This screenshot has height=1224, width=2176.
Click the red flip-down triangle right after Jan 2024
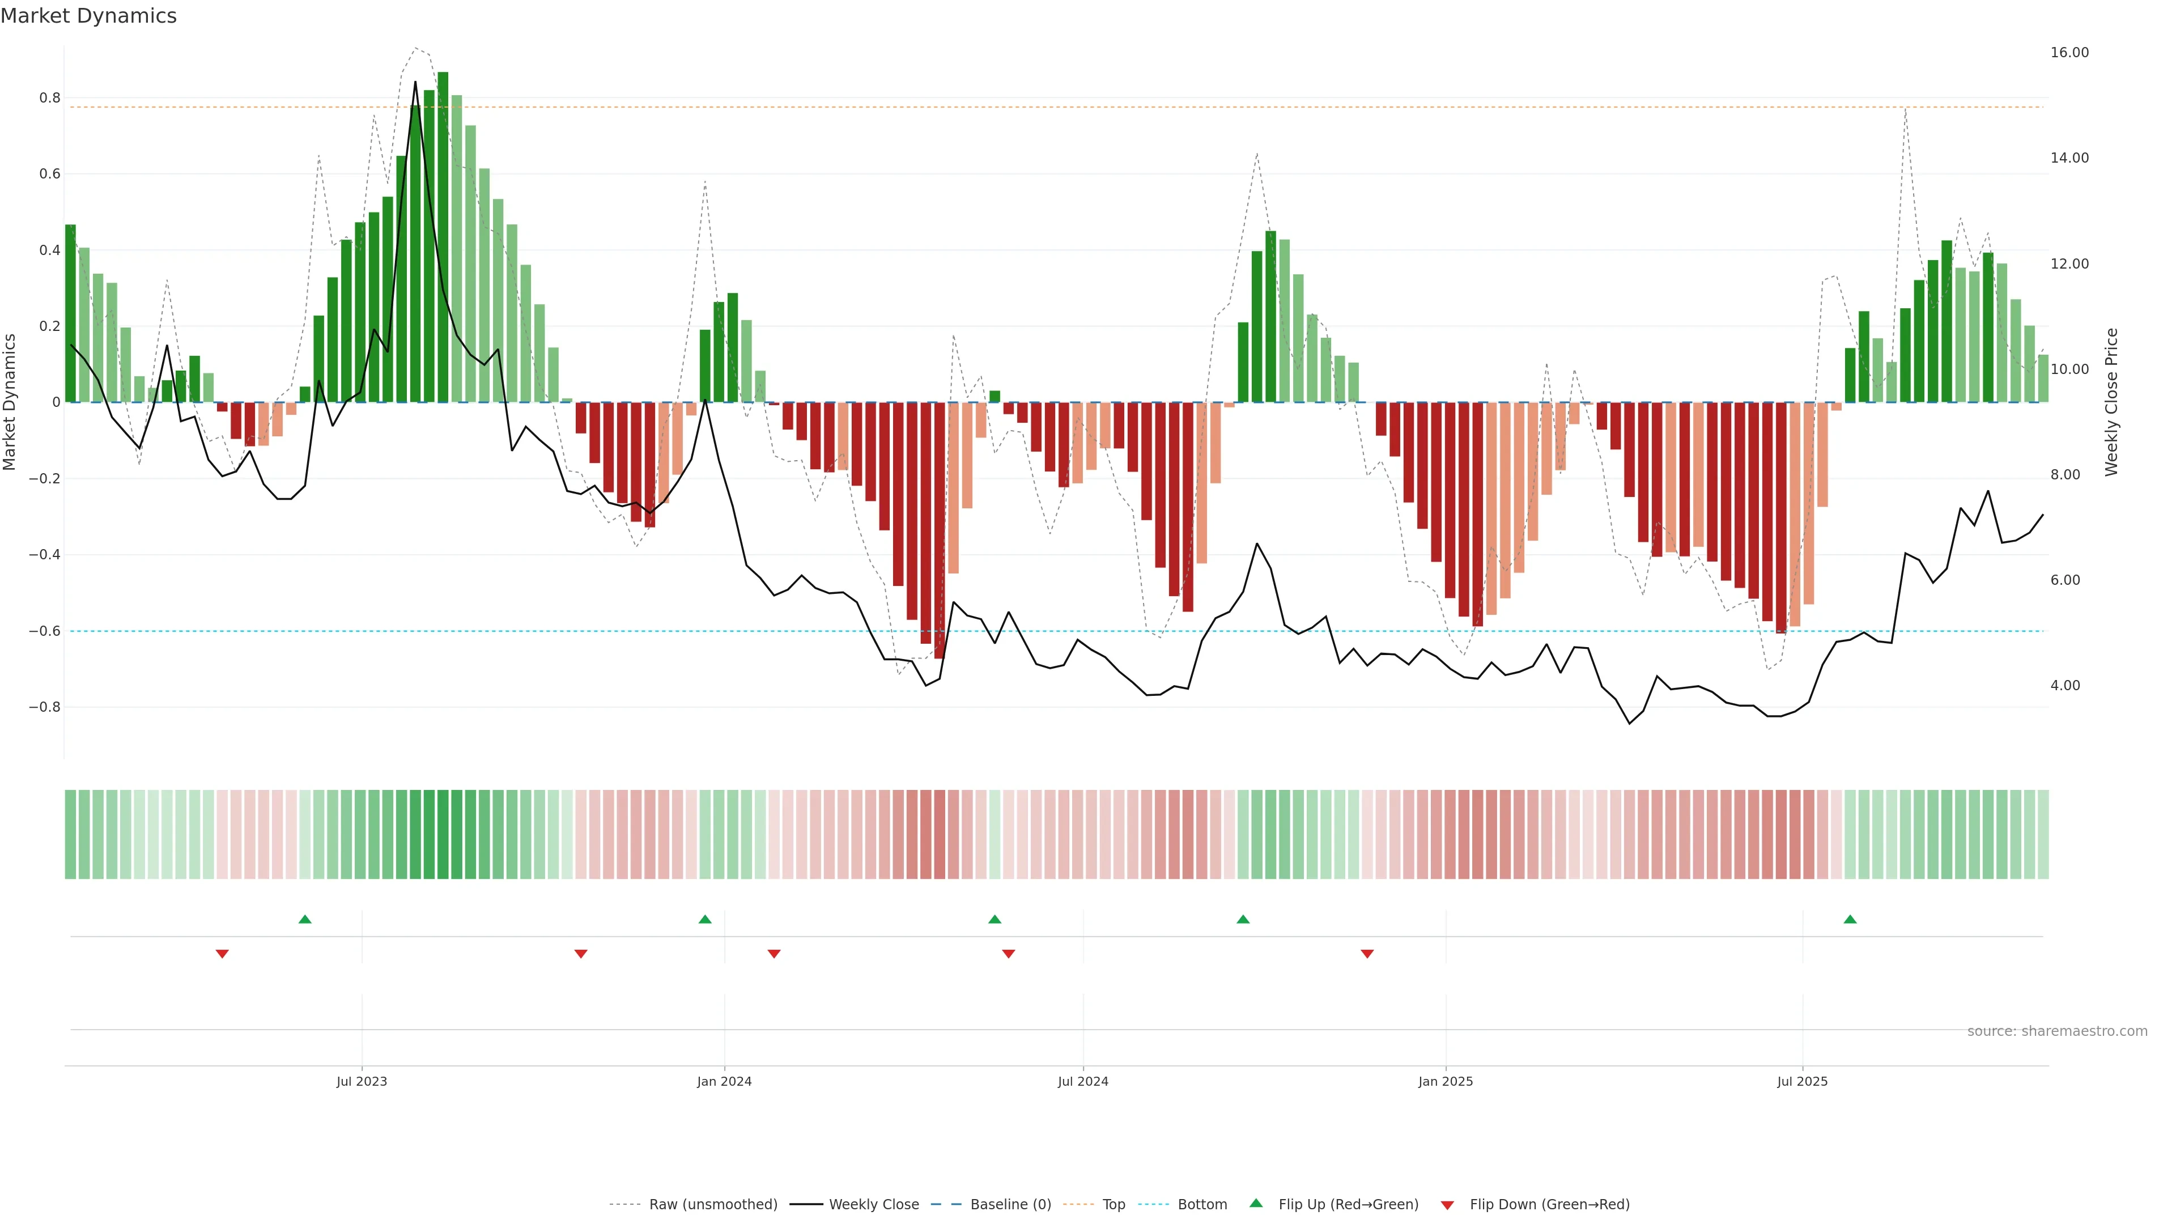click(x=773, y=954)
